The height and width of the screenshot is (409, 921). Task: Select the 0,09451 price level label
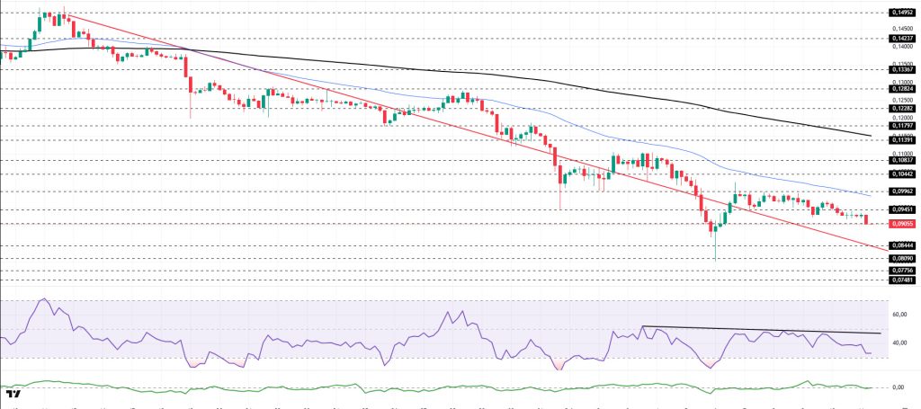[902, 209]
